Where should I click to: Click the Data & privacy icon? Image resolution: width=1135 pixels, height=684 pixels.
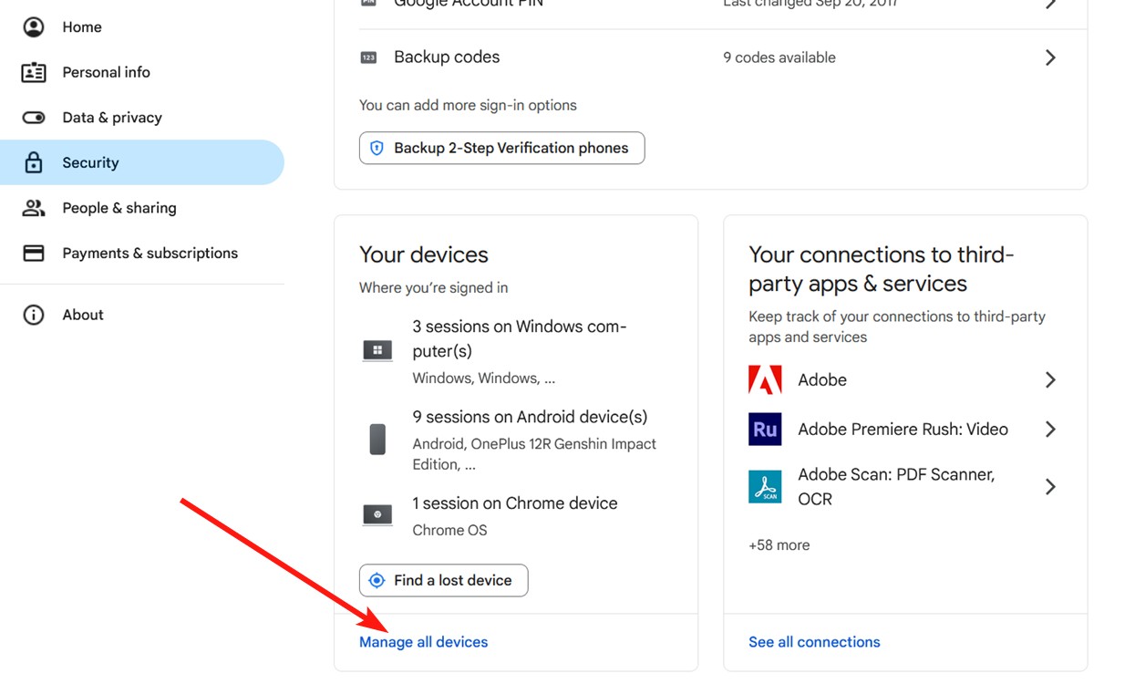click(x=33, y=117)
